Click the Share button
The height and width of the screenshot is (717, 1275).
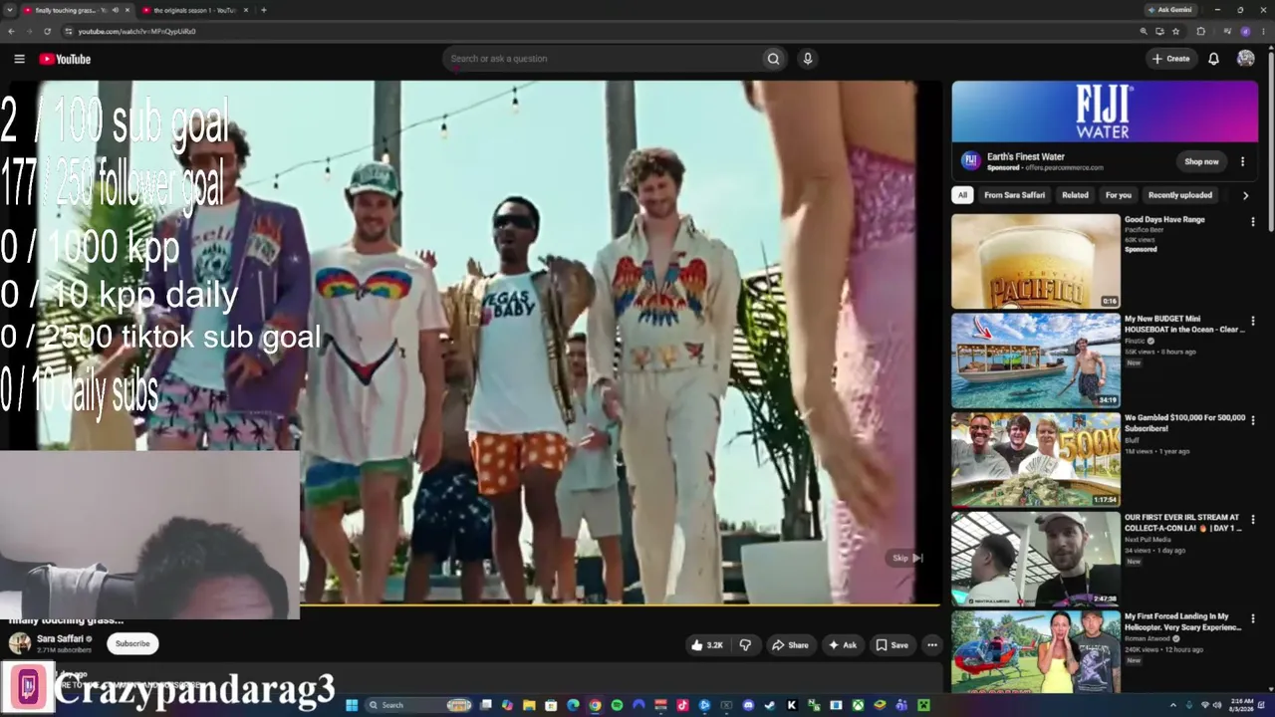[x=791, y=645]
